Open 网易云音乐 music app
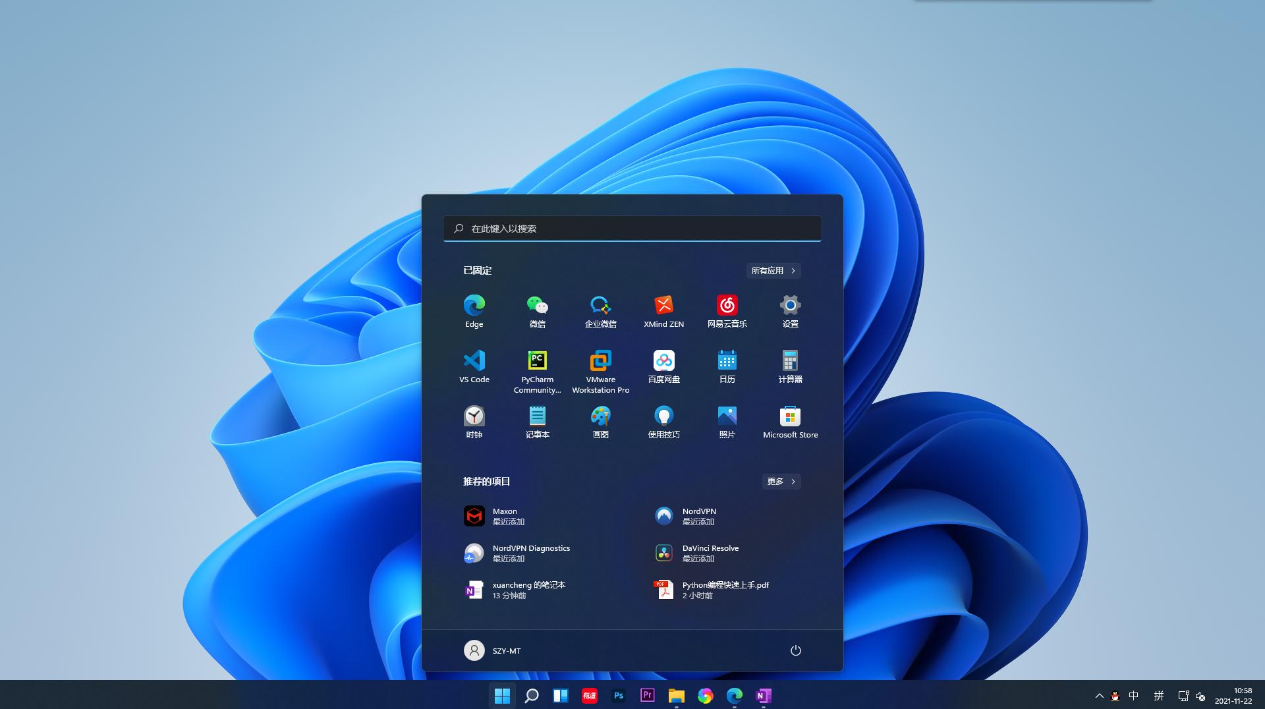 point(727,310)
